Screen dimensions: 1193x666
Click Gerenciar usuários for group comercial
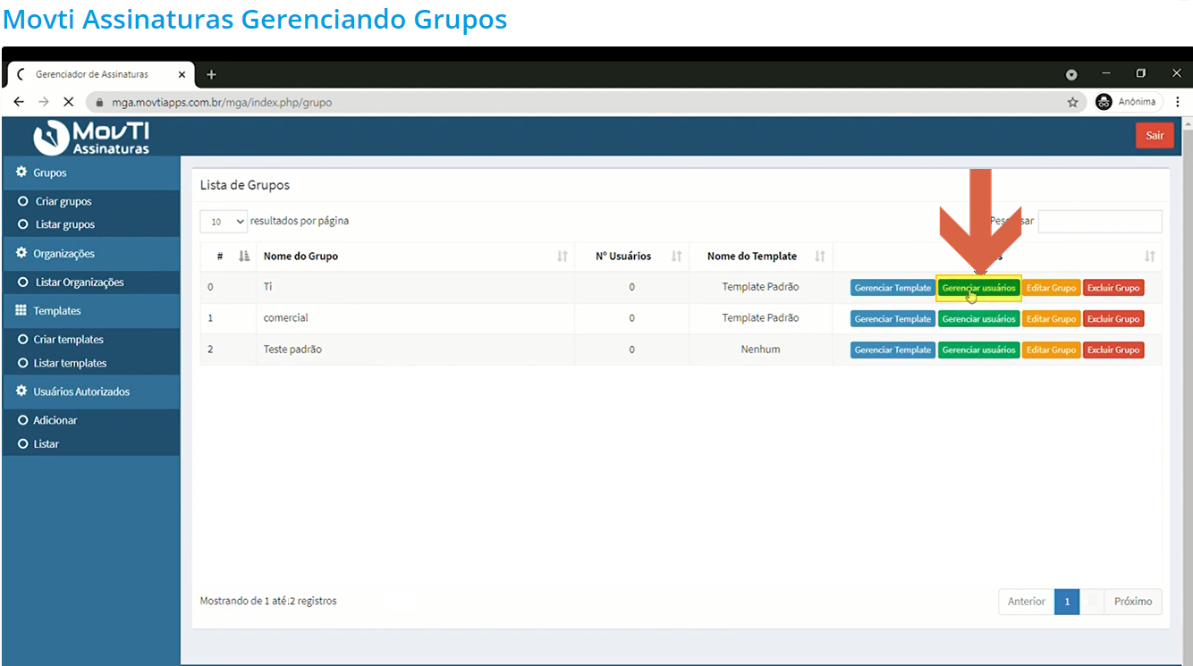[x=978, y=318]
